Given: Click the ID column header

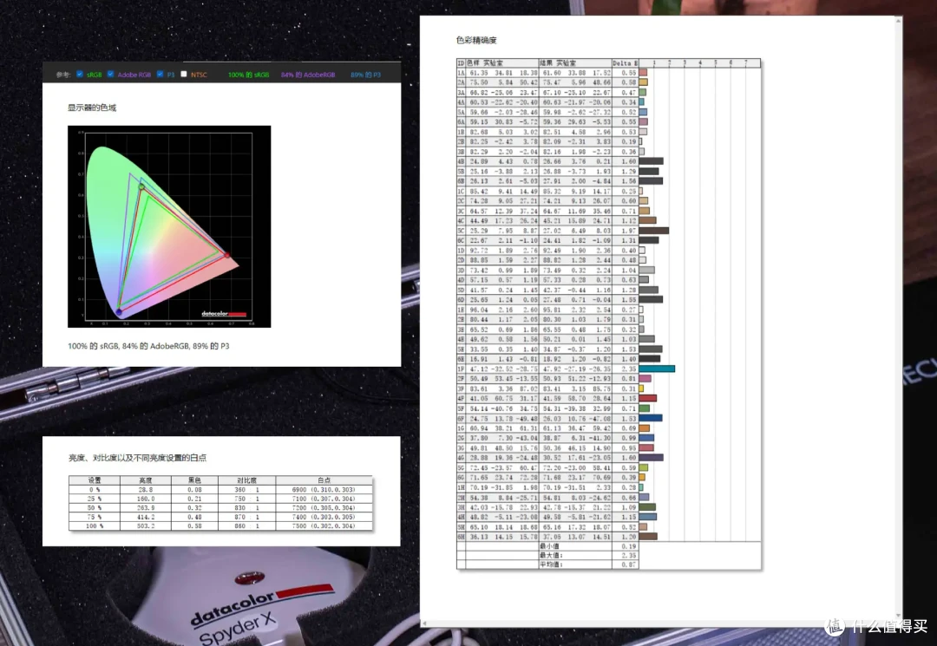Looking at the screenshot, I should pos(461,62).
